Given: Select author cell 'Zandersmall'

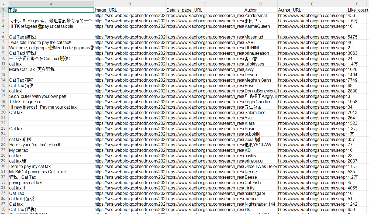Looking at the screenshot, I should [x=261, y=15].
